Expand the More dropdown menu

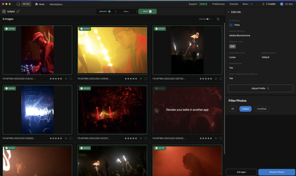(x=248, y=4)
